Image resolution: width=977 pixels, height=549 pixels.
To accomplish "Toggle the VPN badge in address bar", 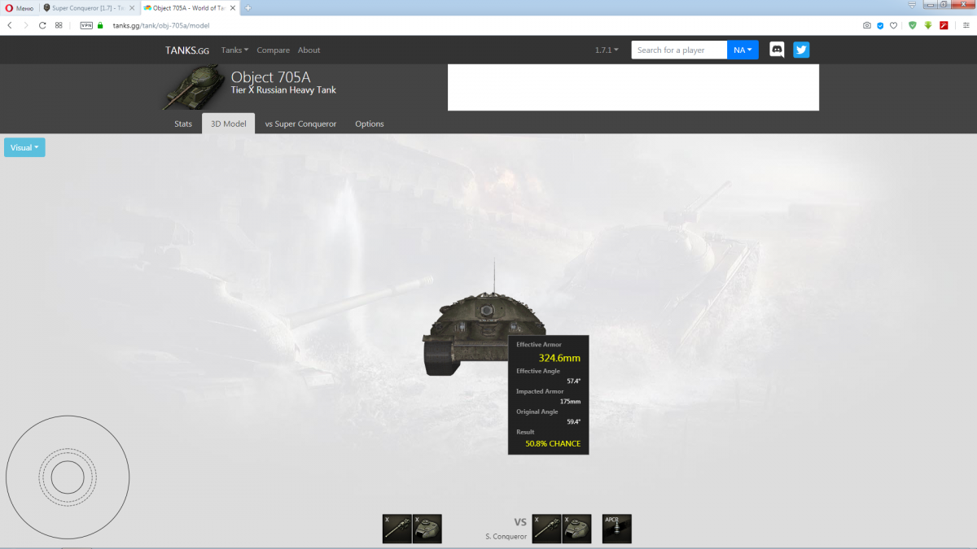I will tap(86, 25).
